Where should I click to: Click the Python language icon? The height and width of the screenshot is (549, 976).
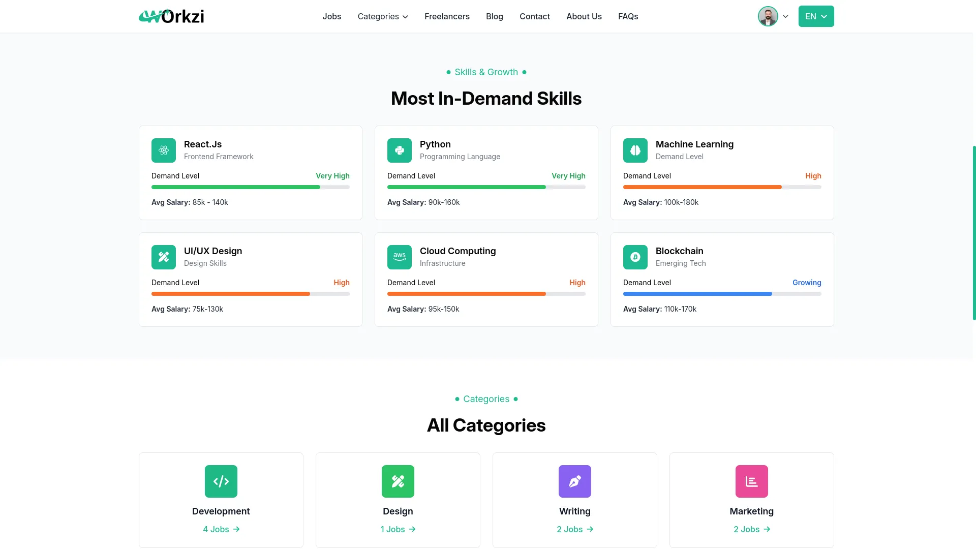tap(399, 150)
